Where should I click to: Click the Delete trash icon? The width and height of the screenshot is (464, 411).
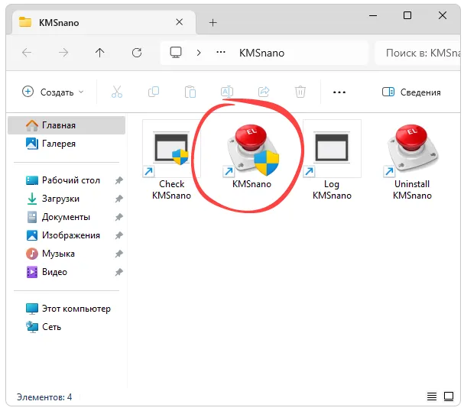tap(300, 92)
